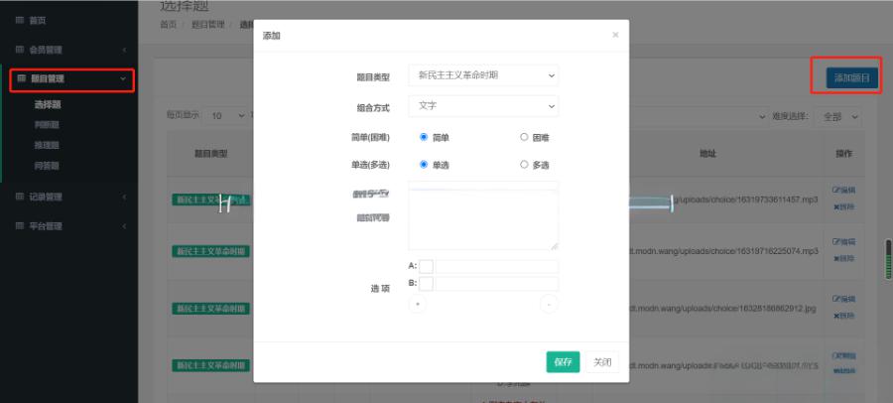Click the 保存 button
The height and width of the screenshot is (403, 893).
pos(564,362)
